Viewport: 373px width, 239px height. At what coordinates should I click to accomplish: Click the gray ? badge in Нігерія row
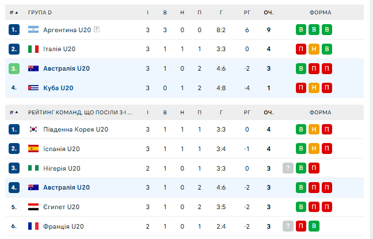[288, 168]
